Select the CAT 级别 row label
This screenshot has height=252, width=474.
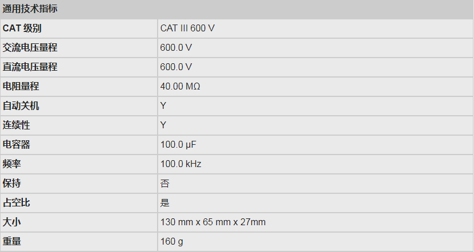click(22, 29)
